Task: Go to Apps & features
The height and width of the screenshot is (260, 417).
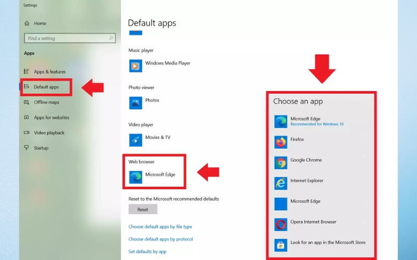Action: coord(50,72)
